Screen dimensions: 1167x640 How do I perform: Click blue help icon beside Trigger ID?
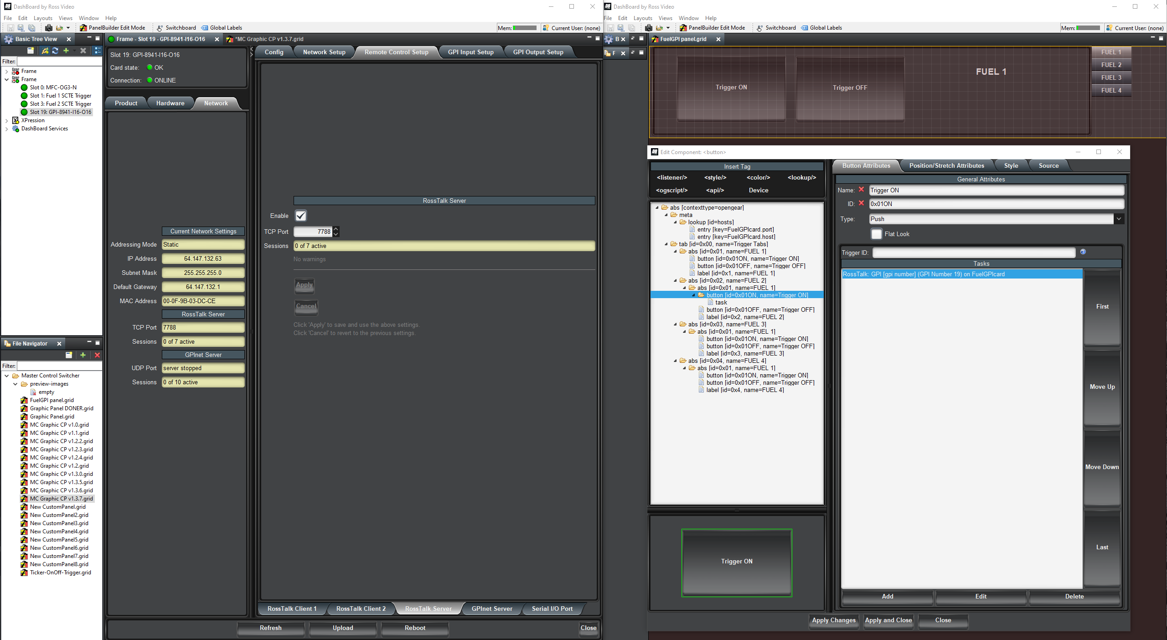pyautogui.click(x=1083, y=252)
